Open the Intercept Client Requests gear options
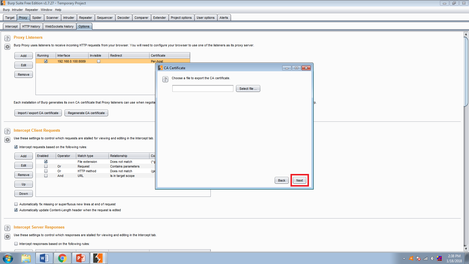Viewport: 469px width, 264px height. 7,140
